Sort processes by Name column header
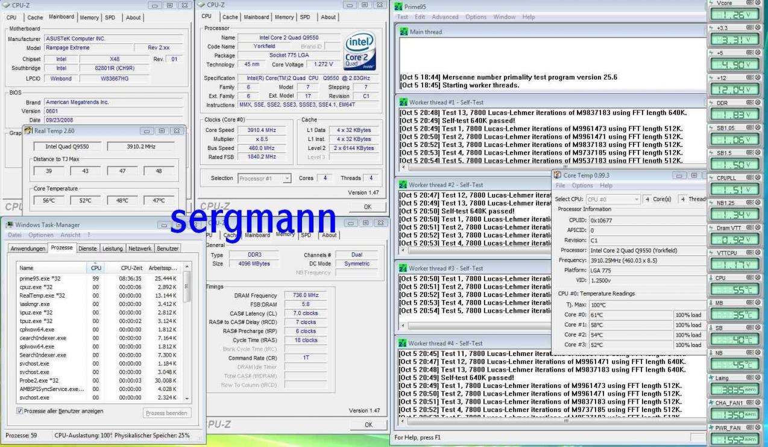768x447 pixels. click(x=52, y=268)
